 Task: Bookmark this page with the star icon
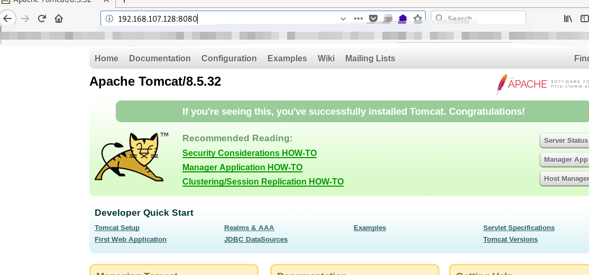pos(417,19)
